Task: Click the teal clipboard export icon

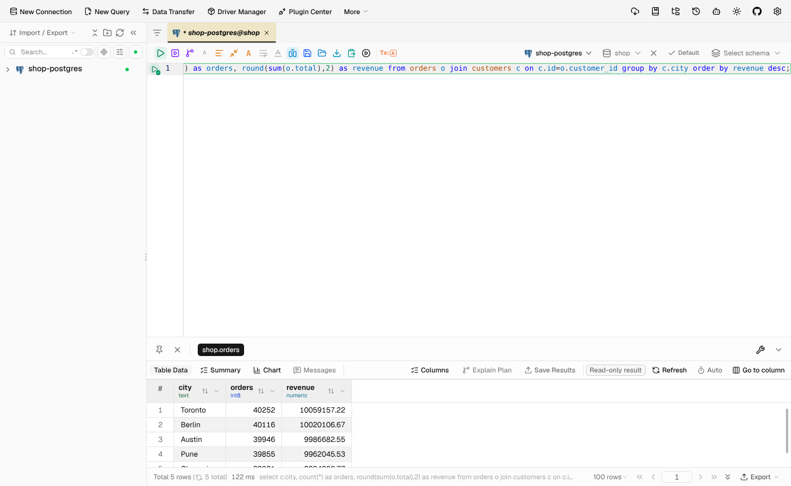Action: click(x=351, y=53)
